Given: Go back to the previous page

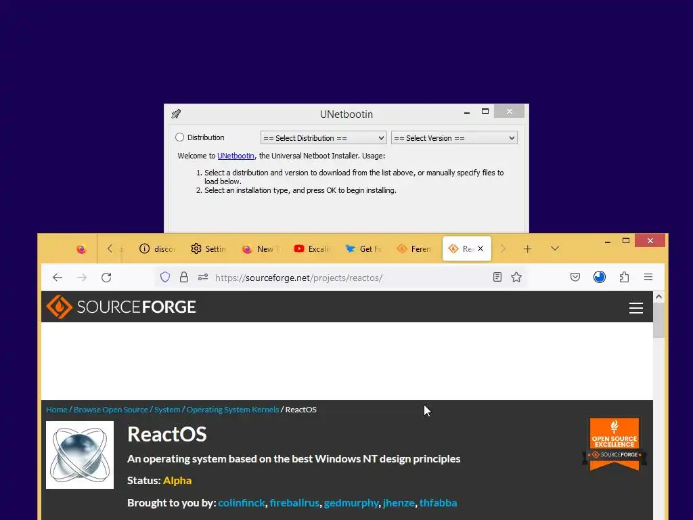Looking at the screenshot, I should (x=58, y=277).
